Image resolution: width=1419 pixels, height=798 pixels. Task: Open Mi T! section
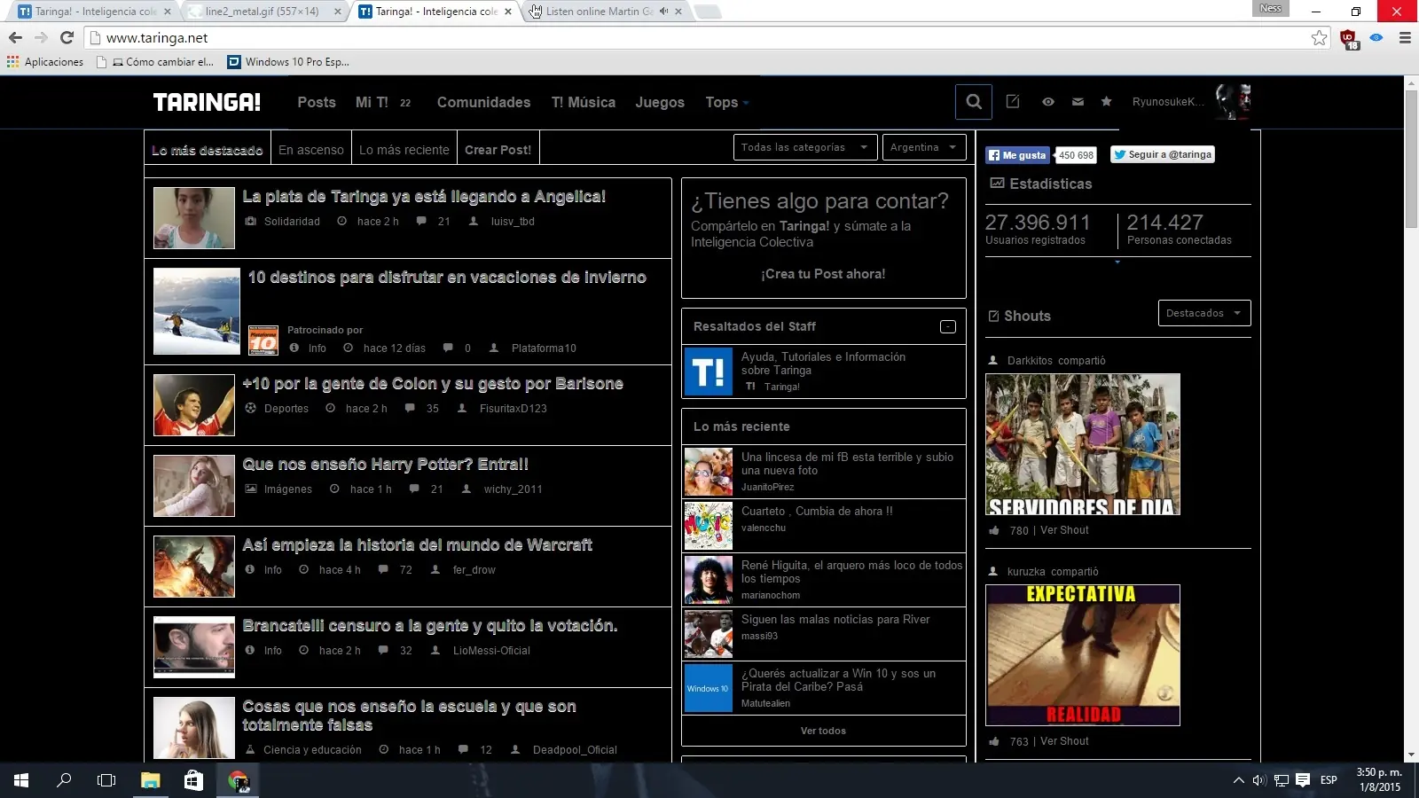pyautogui.click(x=372, y=103)
